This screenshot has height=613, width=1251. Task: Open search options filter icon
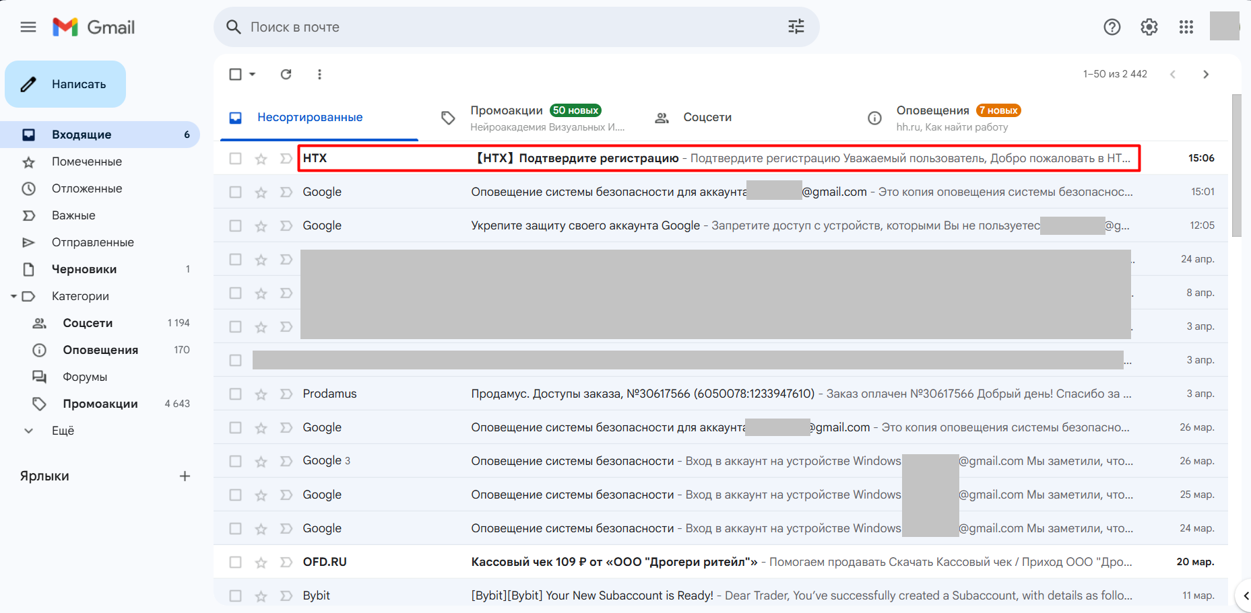(x=796, y=27)
